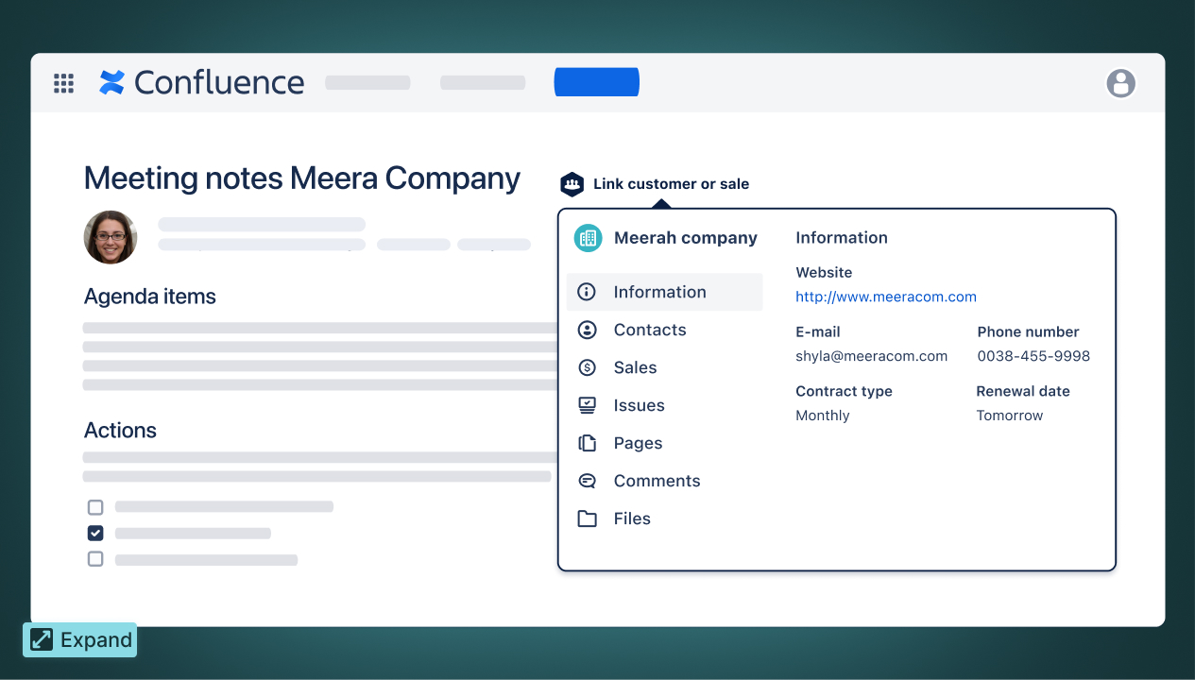This screenshot has width=1195, height=680.
Task: Open the user profile avatar menu
Action: coord(1120,83)
